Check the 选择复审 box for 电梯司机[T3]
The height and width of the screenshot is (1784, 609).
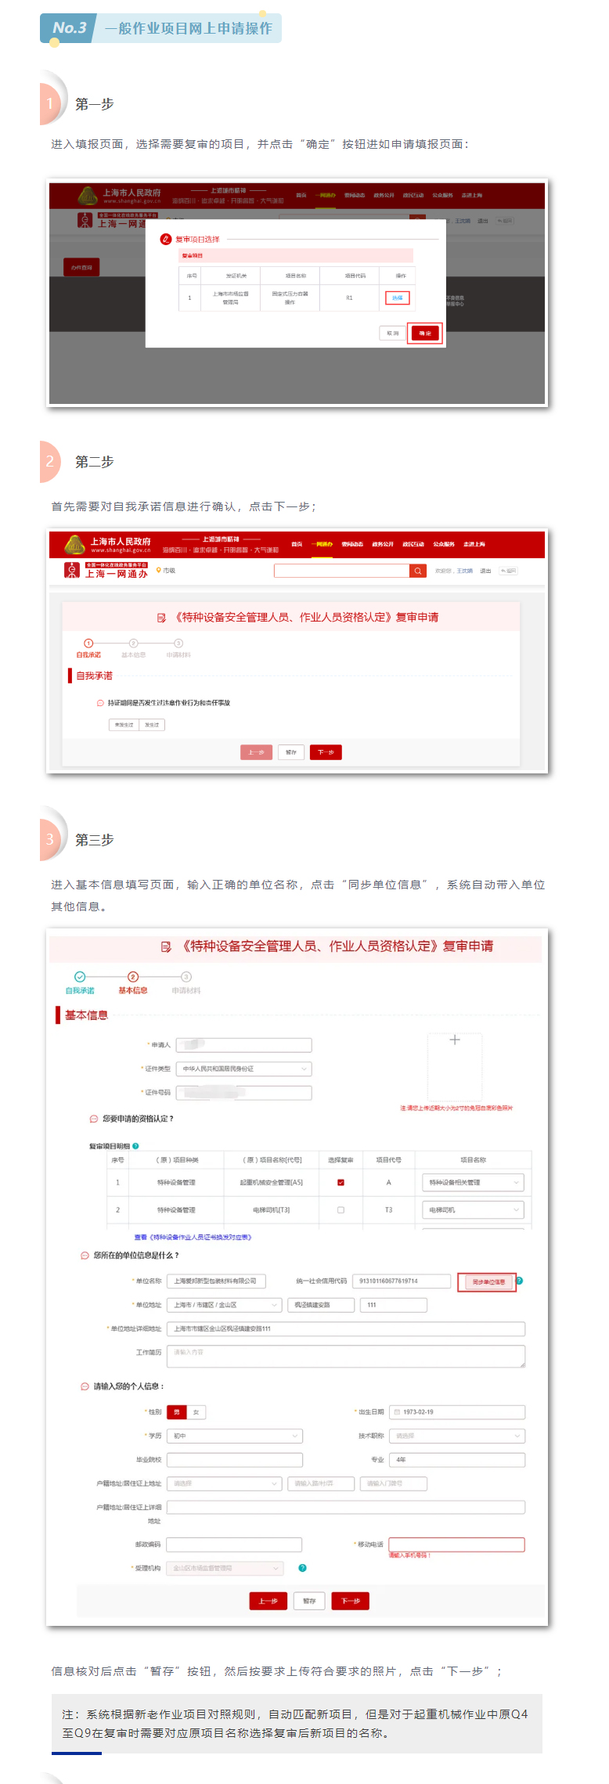click(341, 1210)
